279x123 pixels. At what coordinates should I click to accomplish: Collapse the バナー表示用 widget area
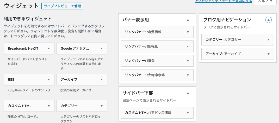pyautogui.click(x=188, y=20)
